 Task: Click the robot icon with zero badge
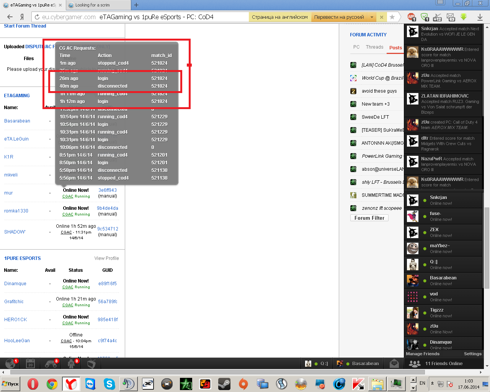tap(72, 363)
